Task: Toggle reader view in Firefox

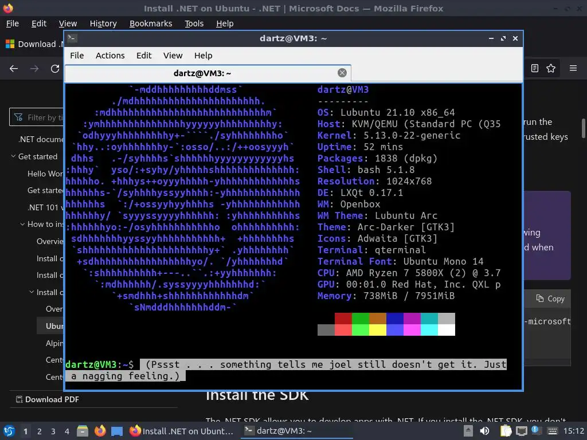Action: pos(535,68)
